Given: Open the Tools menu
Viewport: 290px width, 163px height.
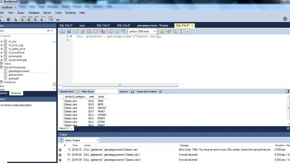Looking at the screenshot, I should 58,13.
